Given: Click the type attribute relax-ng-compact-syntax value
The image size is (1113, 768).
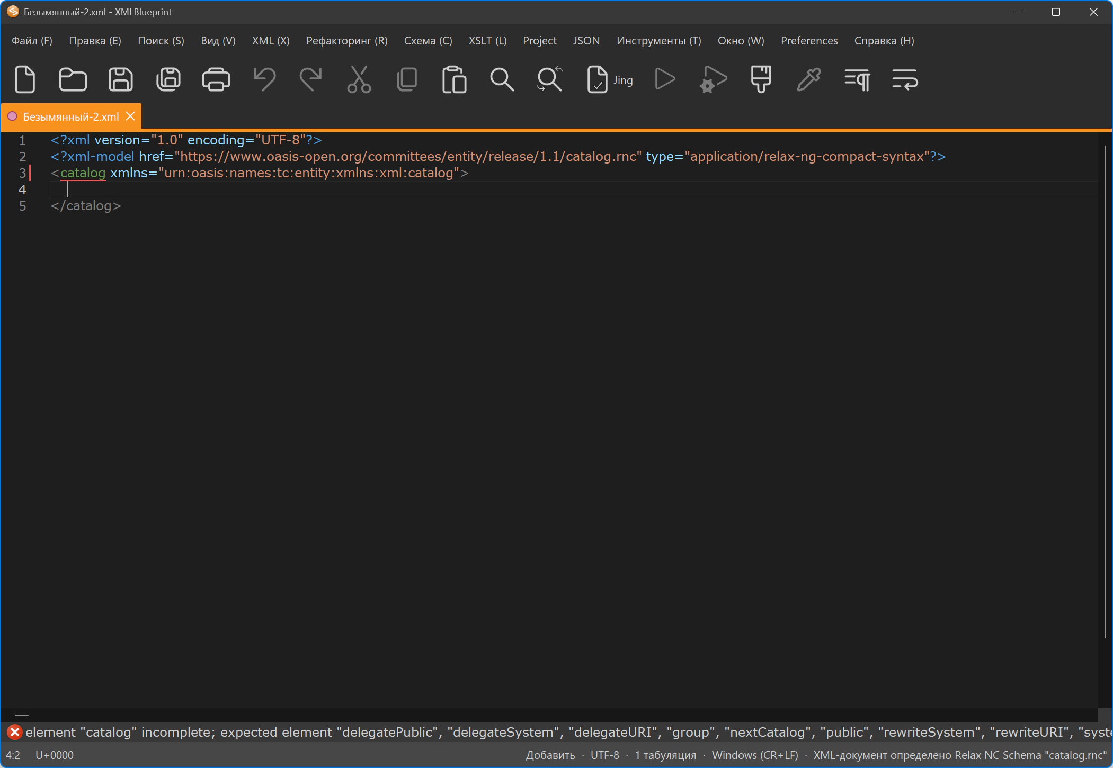Looking at the screenshot, I should [x=807, y=157].
